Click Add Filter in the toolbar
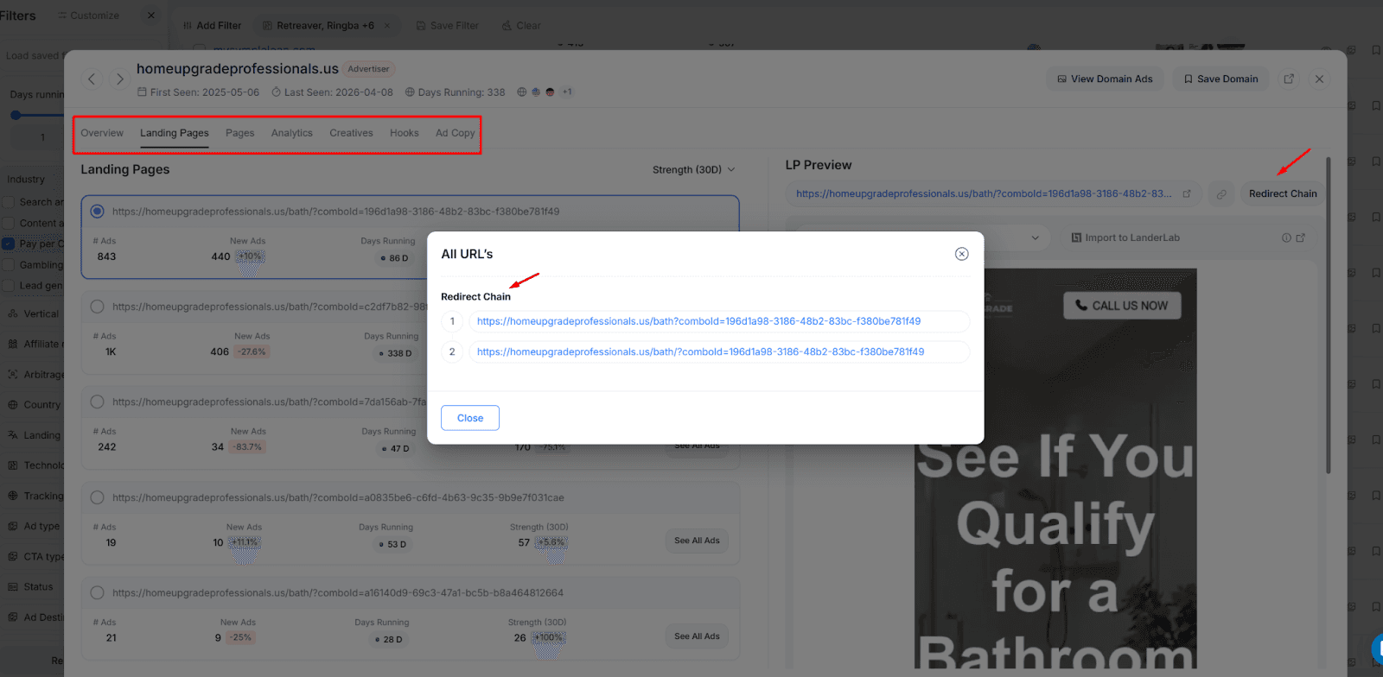This screenshot has height=677, width=1383. click(213, 26)
